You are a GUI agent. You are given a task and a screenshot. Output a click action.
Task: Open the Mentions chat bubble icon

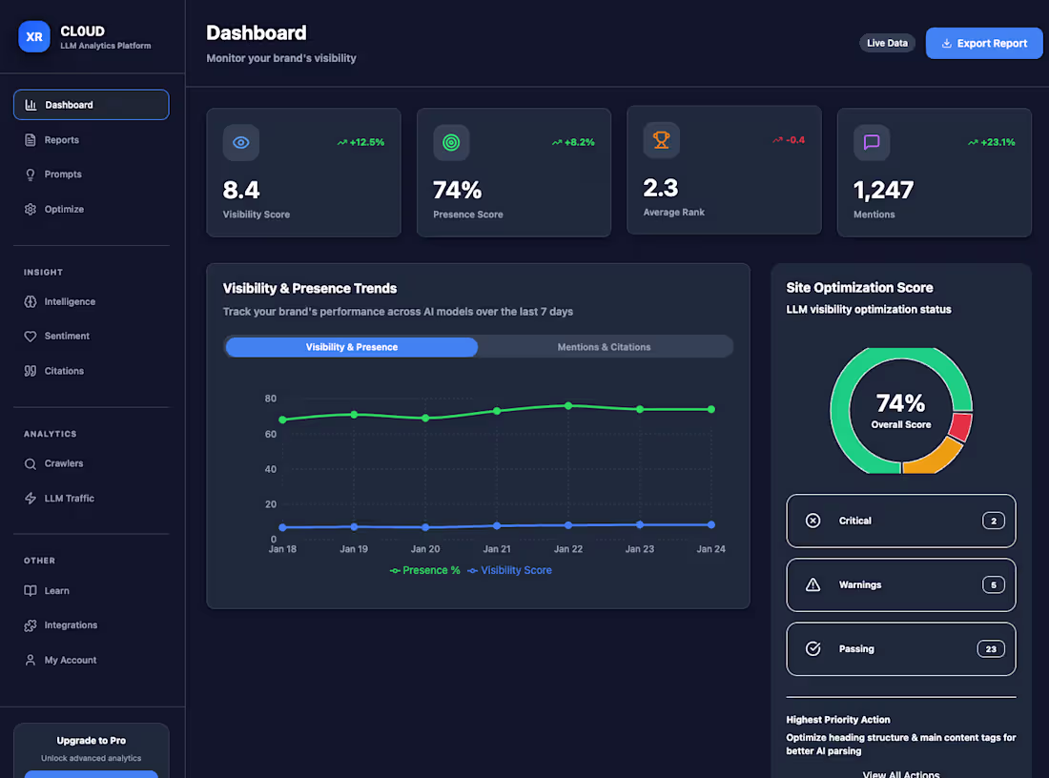pos(871,142)
